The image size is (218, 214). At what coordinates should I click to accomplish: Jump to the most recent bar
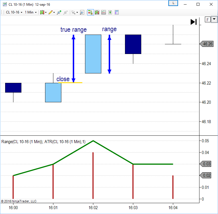tap(193, 22)
